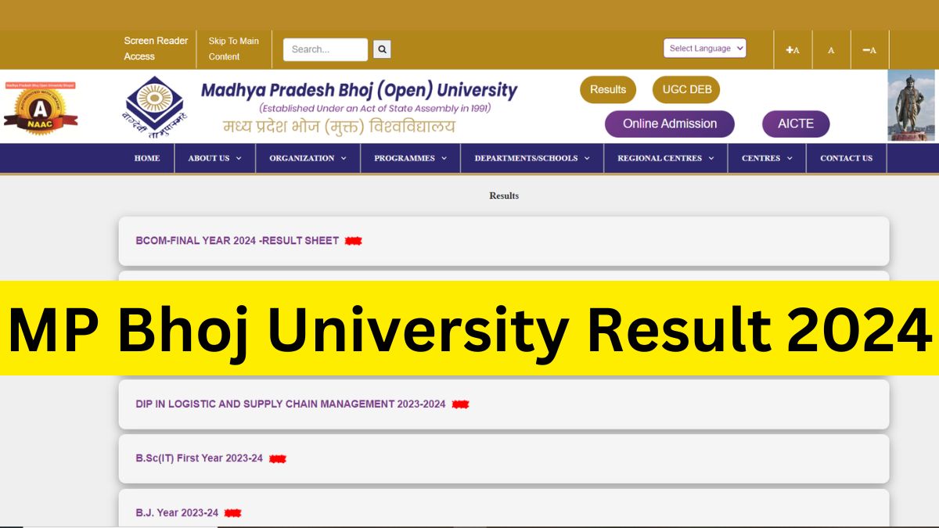
Task: Click the NAAC accreditation badge logo
Action: (x=41, y=109)
